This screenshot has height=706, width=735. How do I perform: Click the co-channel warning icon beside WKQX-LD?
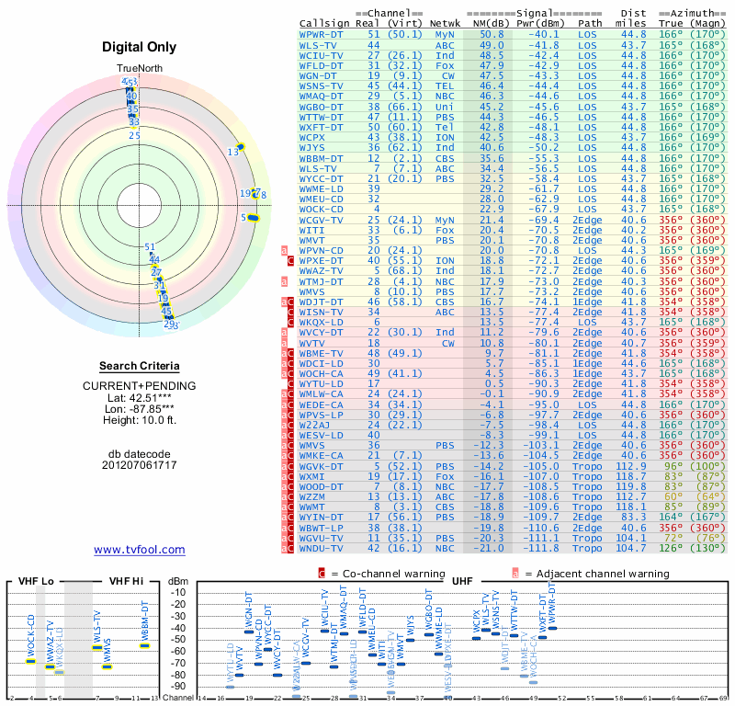click(290, 323)
